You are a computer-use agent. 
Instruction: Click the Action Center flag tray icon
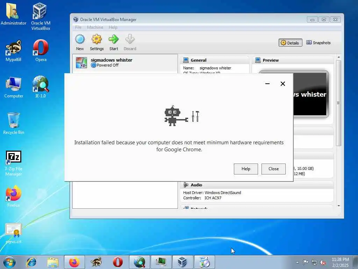pyautogui.click(x=306, y=262)
